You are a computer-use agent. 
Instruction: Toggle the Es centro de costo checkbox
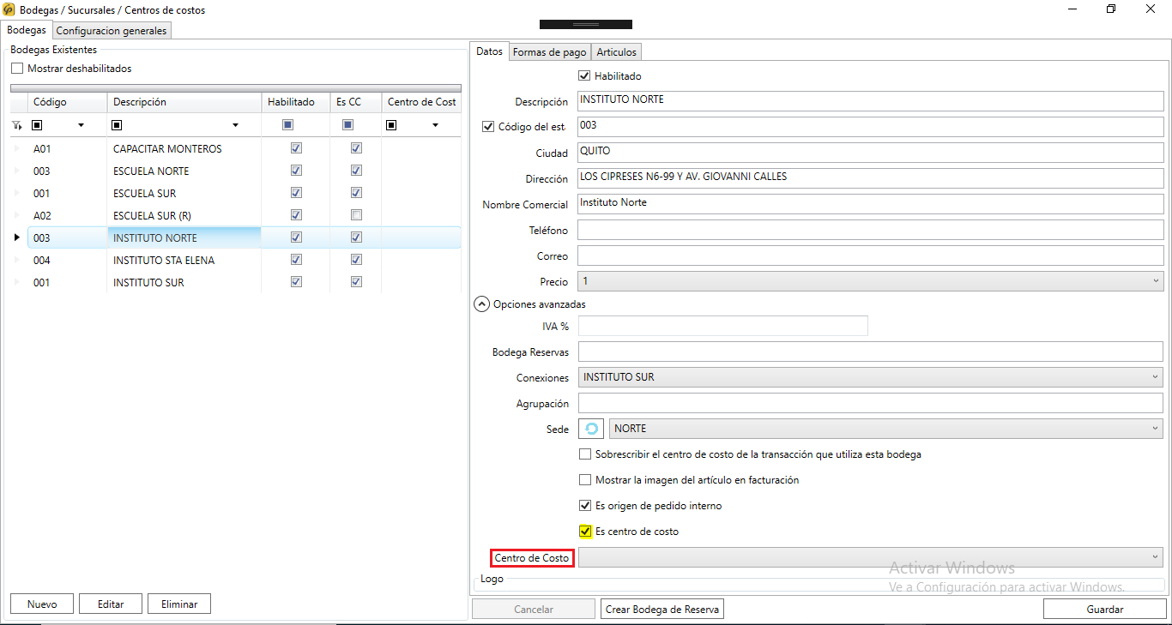(x=585, y=532)
